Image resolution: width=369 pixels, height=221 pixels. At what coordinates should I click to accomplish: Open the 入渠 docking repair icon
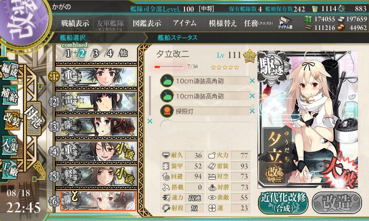[x=10, y=145]
